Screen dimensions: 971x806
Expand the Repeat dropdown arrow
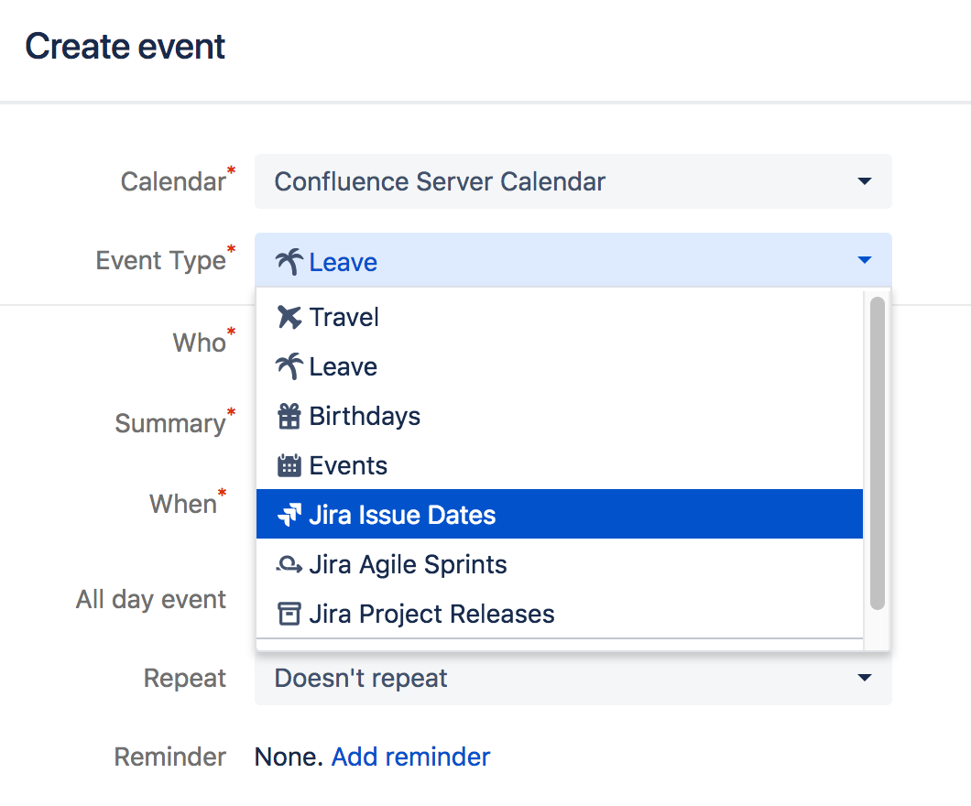pos(865,678)
